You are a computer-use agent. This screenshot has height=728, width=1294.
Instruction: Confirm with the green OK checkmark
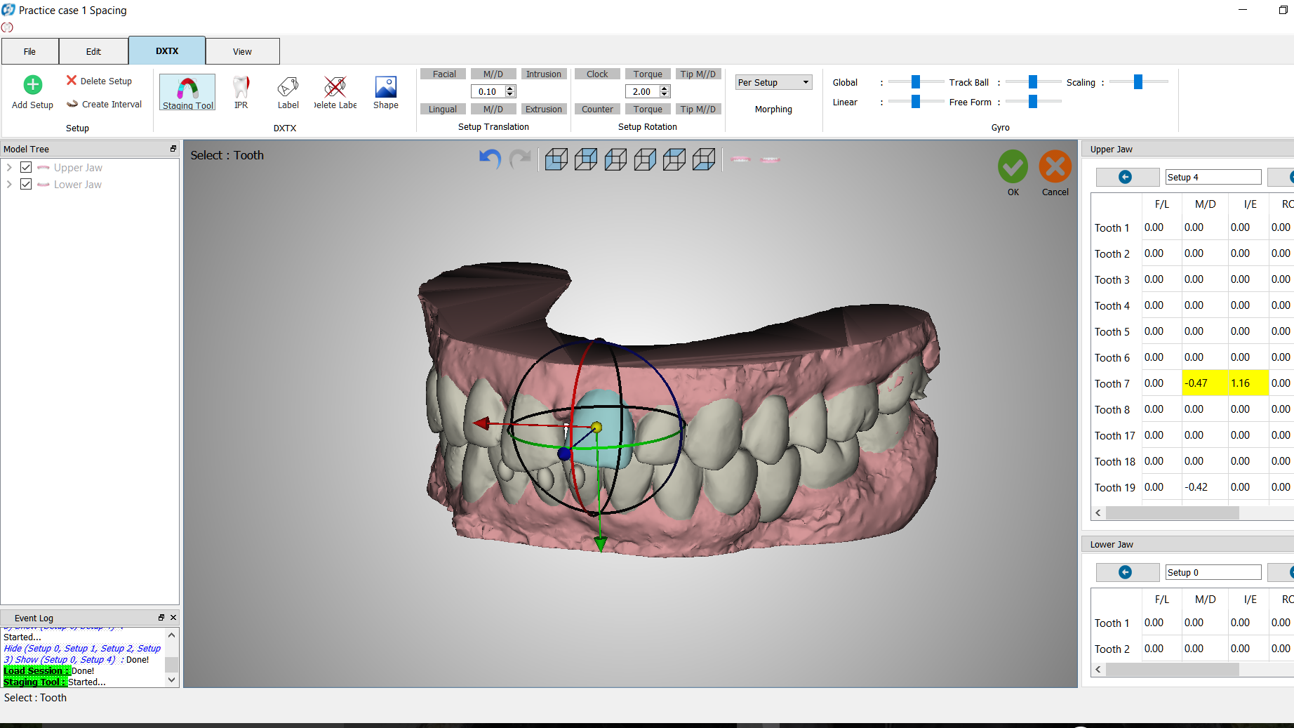click(1013, 167)
